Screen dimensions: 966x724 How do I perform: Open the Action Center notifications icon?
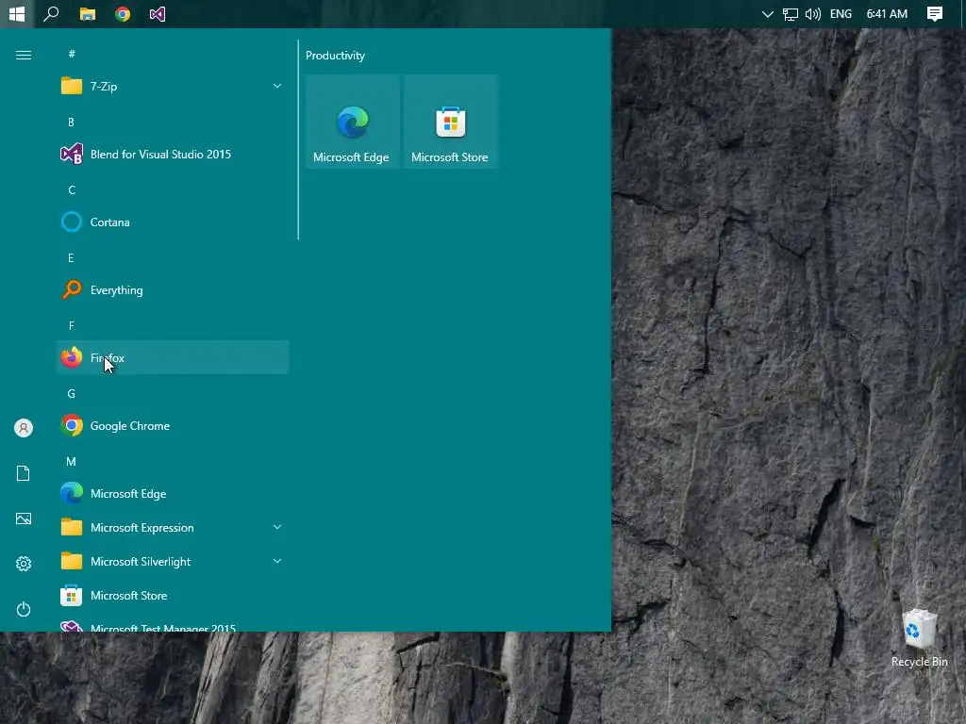[935, 13]
